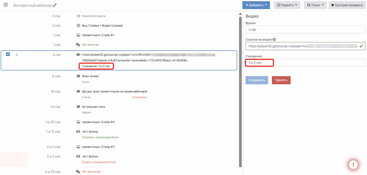Click the author name Мария
Image resolution: width=367 pixels, height=175 pixels.
87,112
